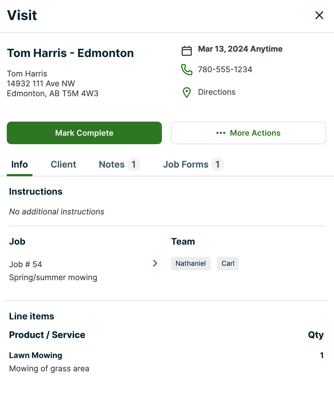Click the Nathaniel team member chip
Screen dimensions: 334x395
[190, 264]
